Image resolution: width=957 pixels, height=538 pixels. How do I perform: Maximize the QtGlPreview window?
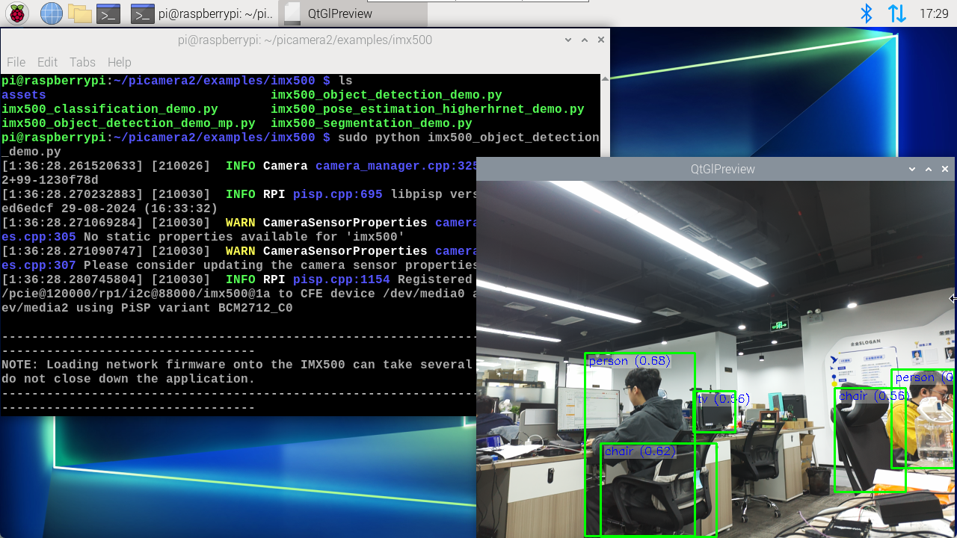(929, 169)
